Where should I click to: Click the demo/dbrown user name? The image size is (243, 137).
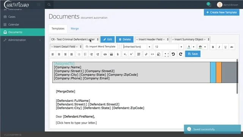pyautogui.click(x=230, y=5)
